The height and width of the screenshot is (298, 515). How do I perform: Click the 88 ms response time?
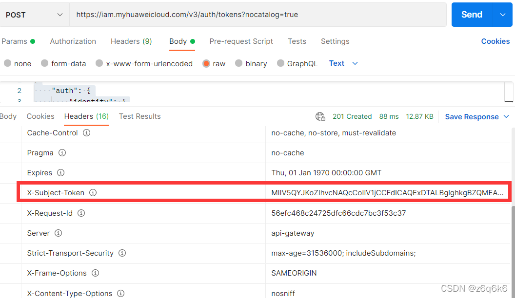pos(389,116)
